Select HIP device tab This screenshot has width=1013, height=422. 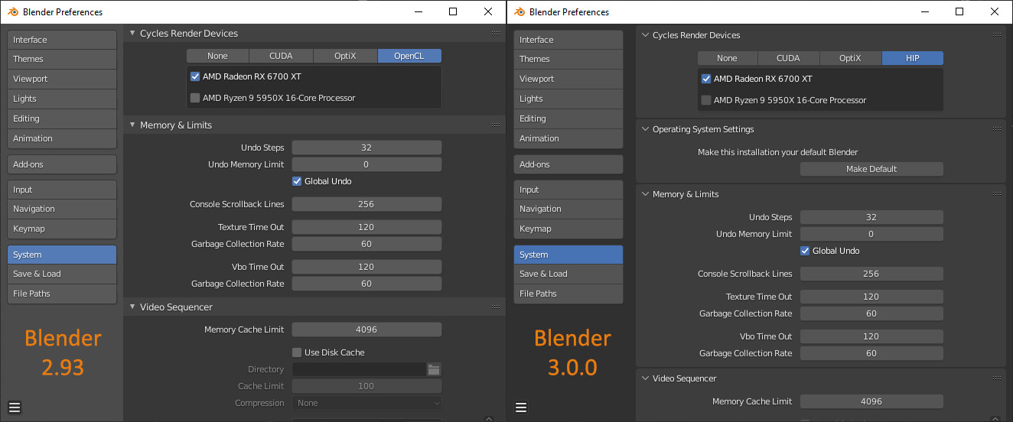pos(913,58)
